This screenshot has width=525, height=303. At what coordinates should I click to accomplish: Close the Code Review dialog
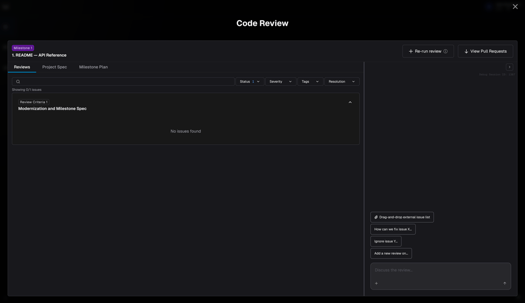[x=515, y=7]
